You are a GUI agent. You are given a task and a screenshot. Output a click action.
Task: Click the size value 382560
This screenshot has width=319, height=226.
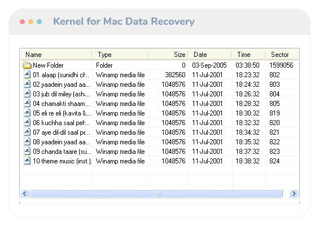click(175, 75)
